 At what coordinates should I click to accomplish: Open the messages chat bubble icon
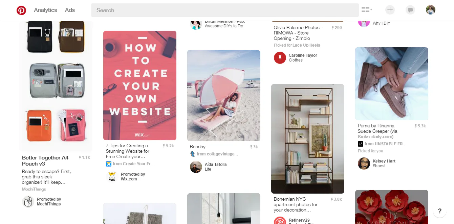point(410,10)
